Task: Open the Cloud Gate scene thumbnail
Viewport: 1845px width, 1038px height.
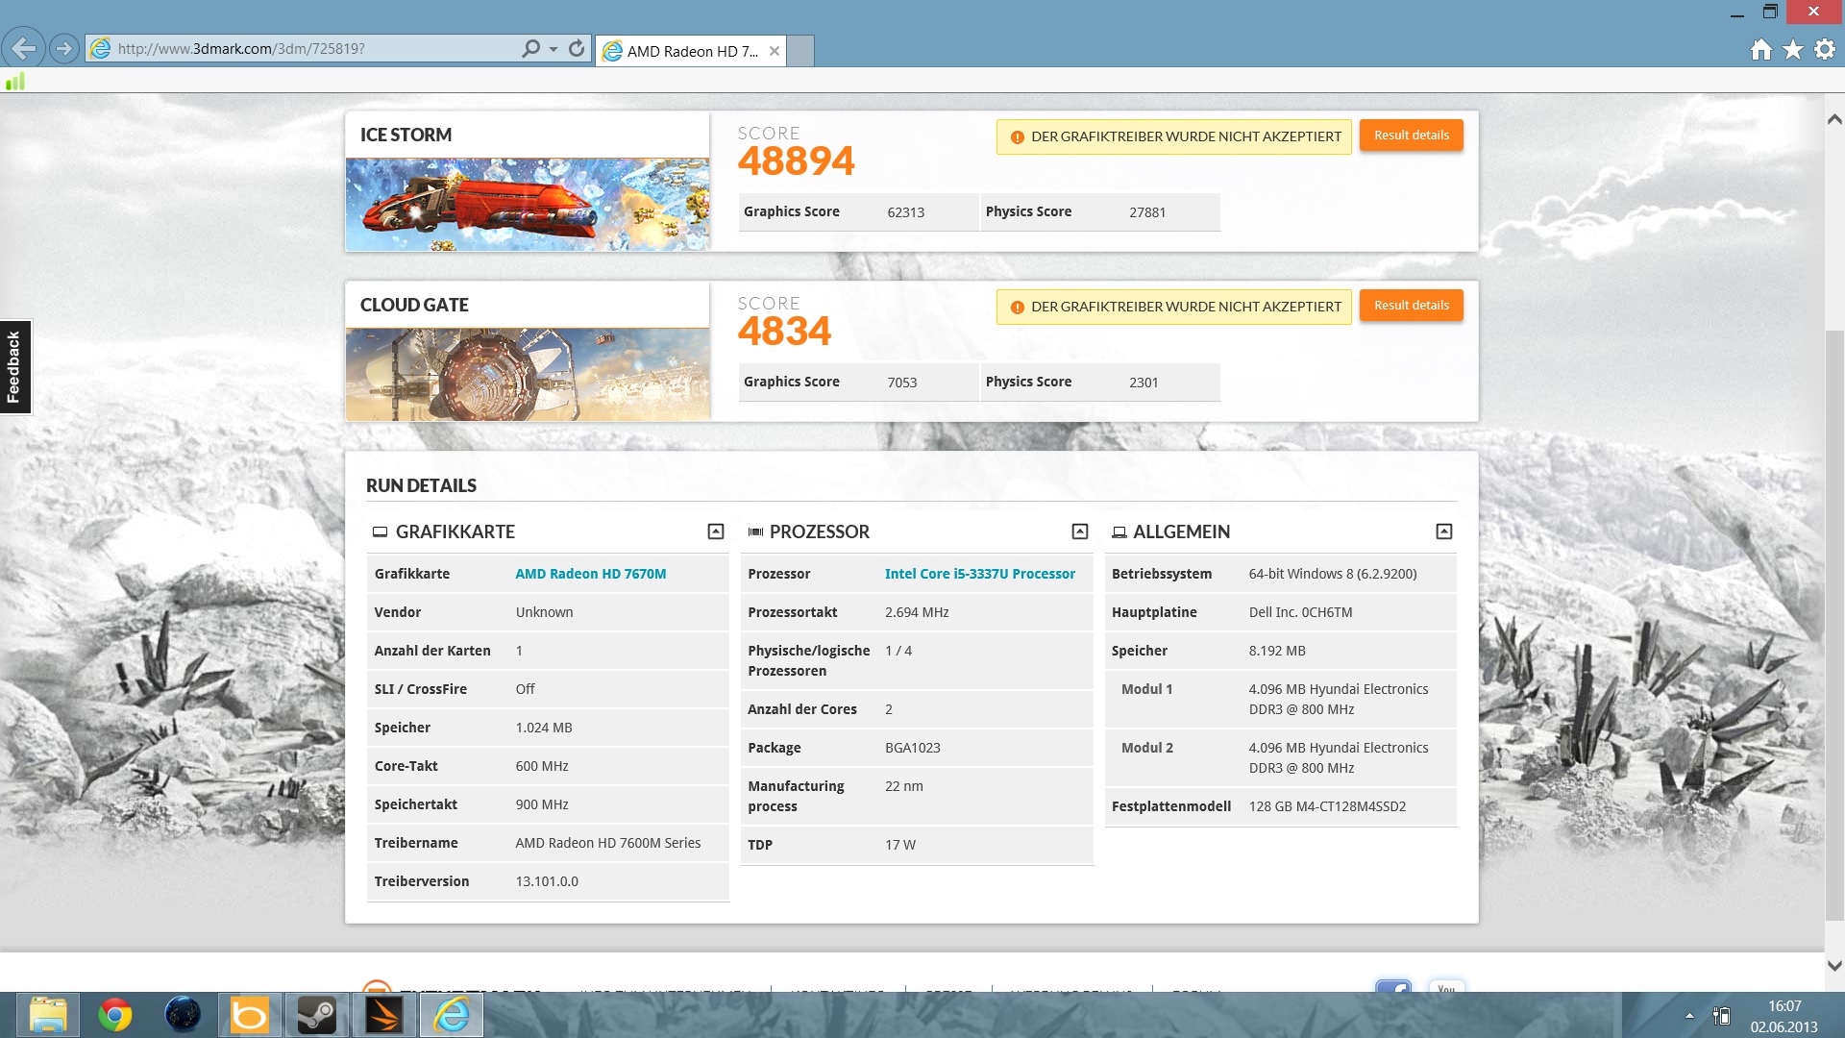Action: [x=528, y=375]
